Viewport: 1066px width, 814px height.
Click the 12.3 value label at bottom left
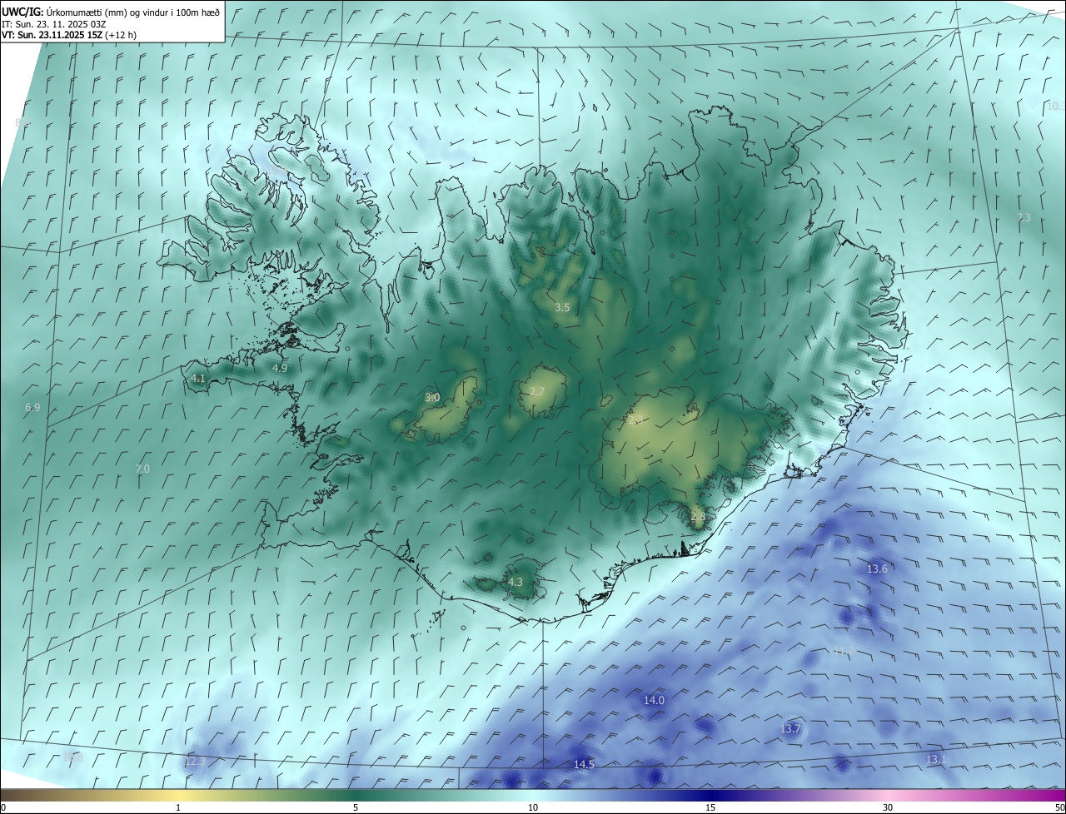pyautogui.click(x=195, y=762)
